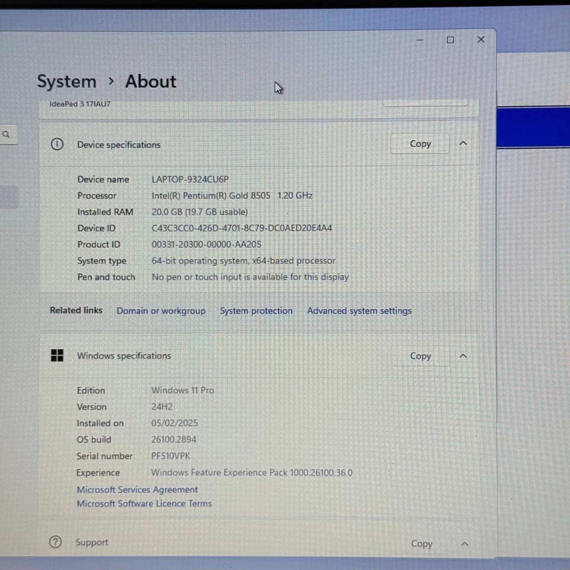Collapse the Device specifications section
Screen dimensions: 570x570
click(463, 143)
